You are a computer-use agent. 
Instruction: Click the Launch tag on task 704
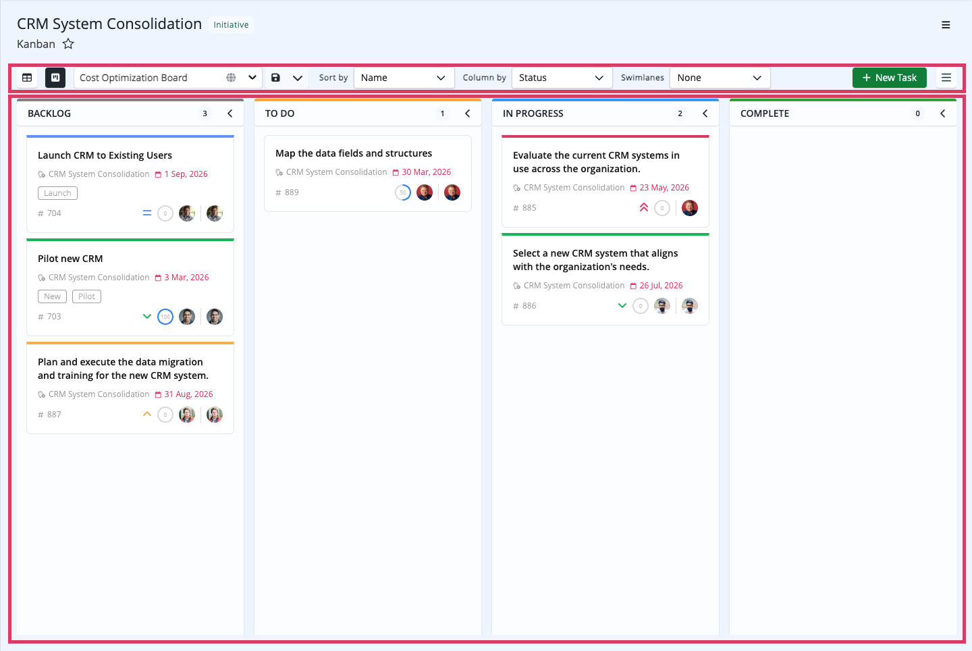coord(57,193)
